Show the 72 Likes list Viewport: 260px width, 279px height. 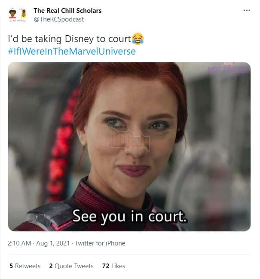tap(113, 266)
